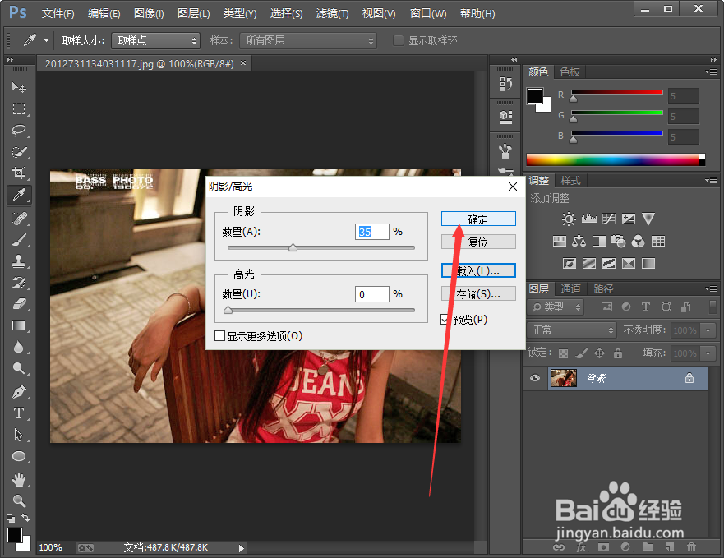Click the 存储(S)... button
The width and height of the screenshot is (724, 558).
478,293
